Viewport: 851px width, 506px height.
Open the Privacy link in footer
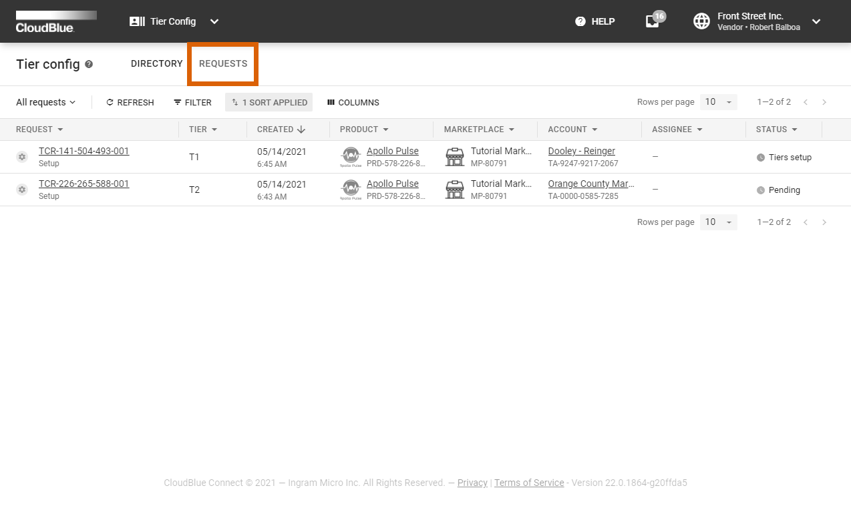(472, 483)
